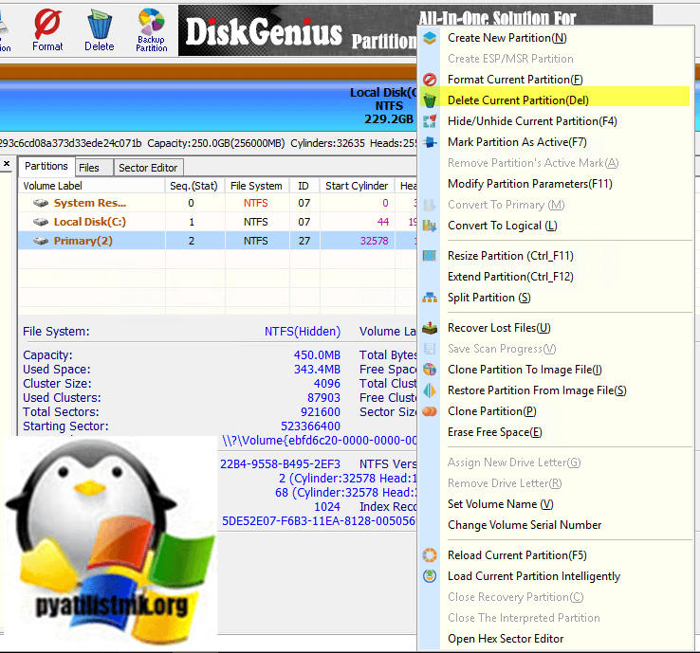Choose Erase Free Space(E)
The width and height of the screenshot is (700, 653).
coord(494,432)
